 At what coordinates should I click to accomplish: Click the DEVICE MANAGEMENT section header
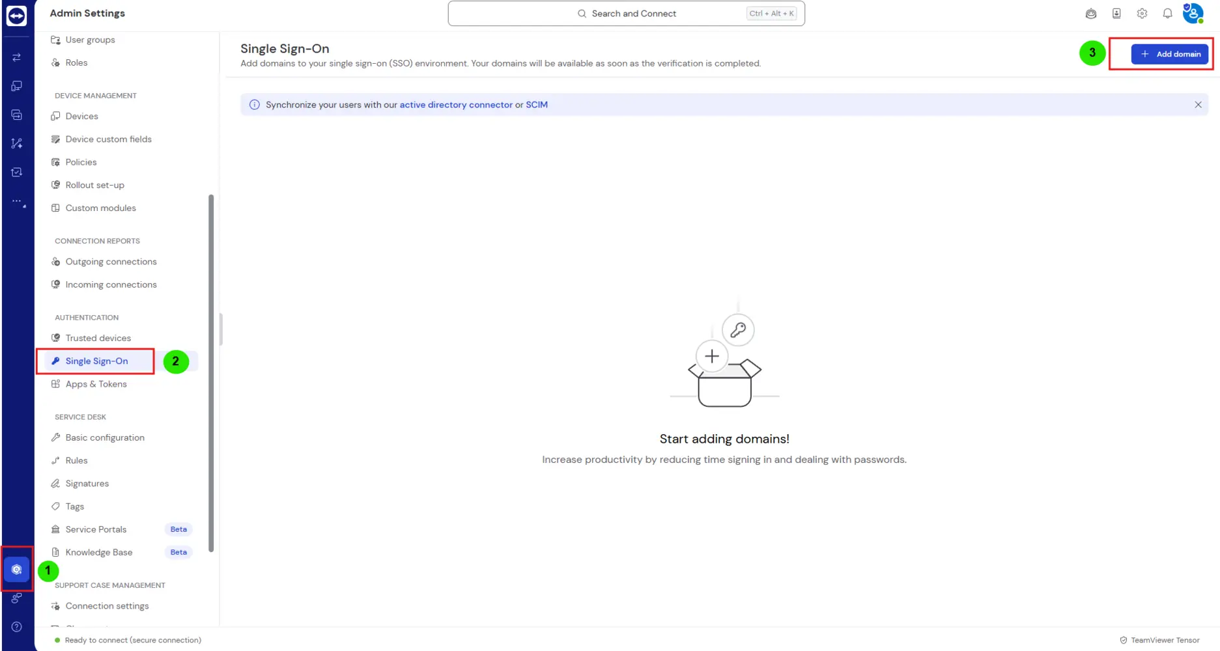(96, 96)
